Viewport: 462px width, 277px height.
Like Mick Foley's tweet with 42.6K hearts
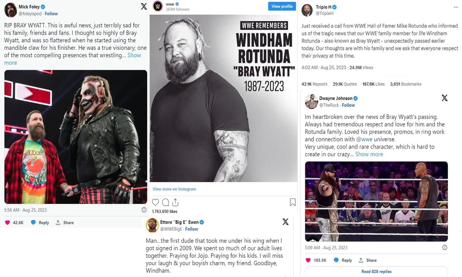(x=14, y=222)
